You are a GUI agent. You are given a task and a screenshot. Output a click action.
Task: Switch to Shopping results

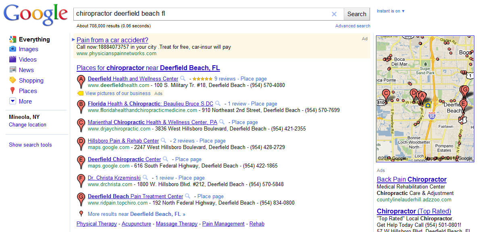tap(31, 81)
